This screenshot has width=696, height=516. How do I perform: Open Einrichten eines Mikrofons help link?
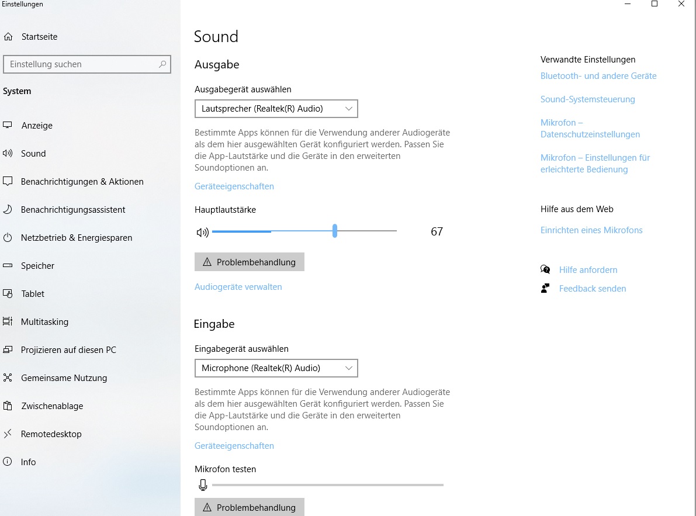coord(591,230)
